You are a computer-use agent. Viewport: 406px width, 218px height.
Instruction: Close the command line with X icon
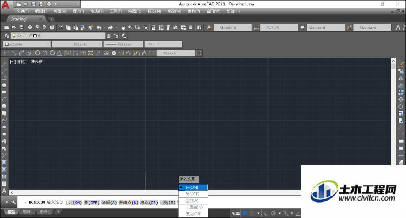point(7,202)
